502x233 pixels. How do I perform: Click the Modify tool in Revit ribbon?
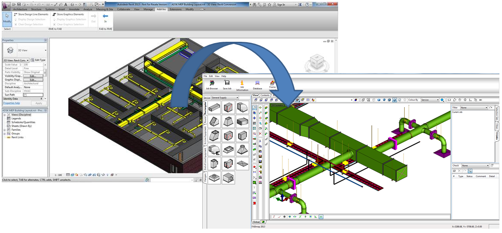pyautogui.click(x=7, y=19)
